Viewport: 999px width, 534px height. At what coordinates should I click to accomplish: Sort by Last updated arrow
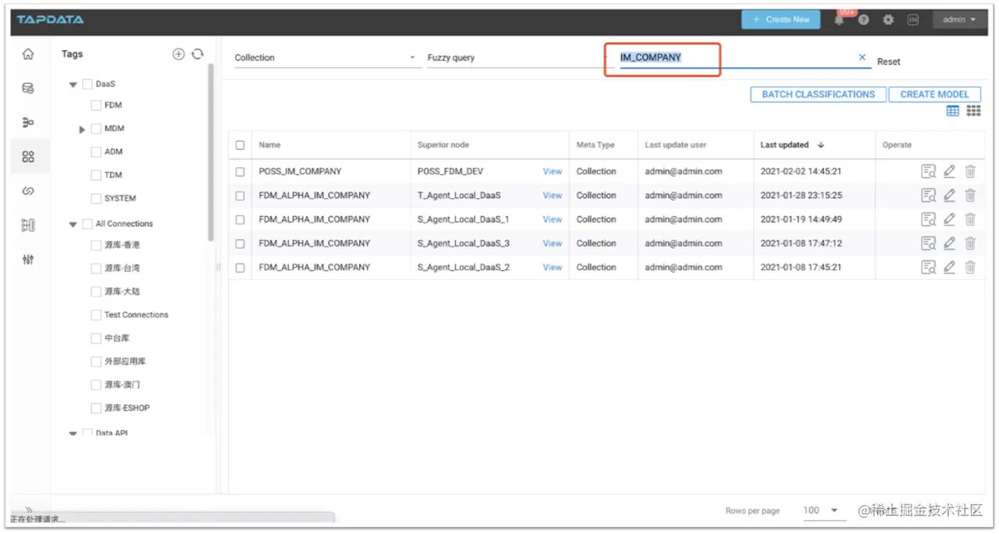(821, 145)
